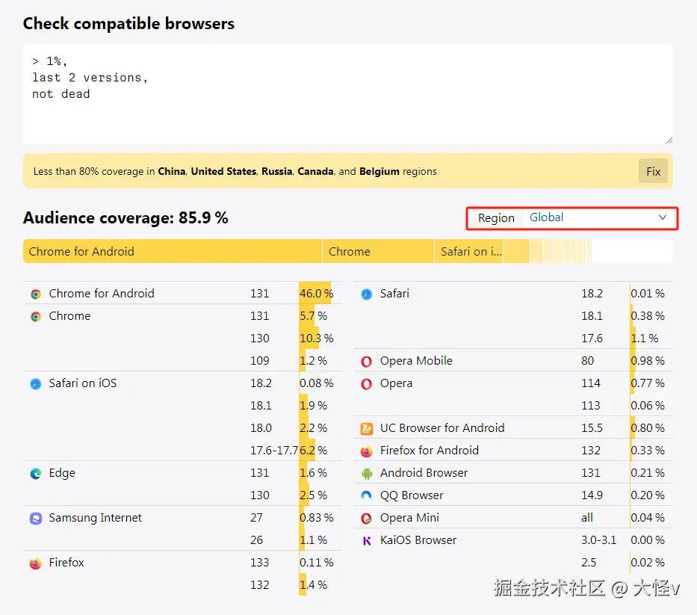This screenshot has width=697, height=615.
Task: Click the Samsung Internet 0.83 % value
Action: point(316,518)
